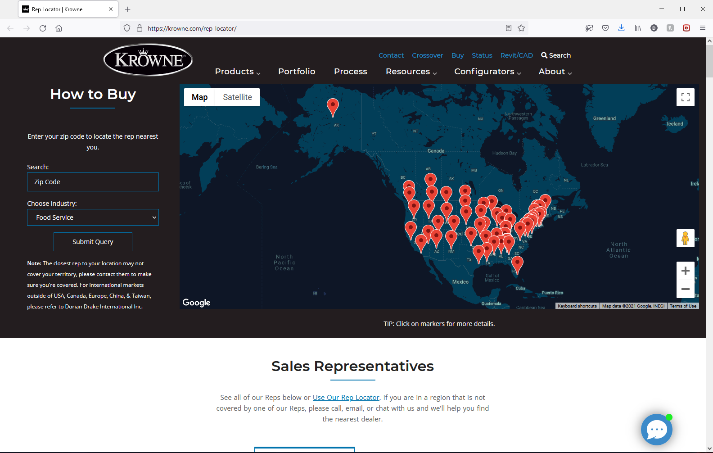
Task: Click the Street View pegman
Action: (x=686, y=238)
